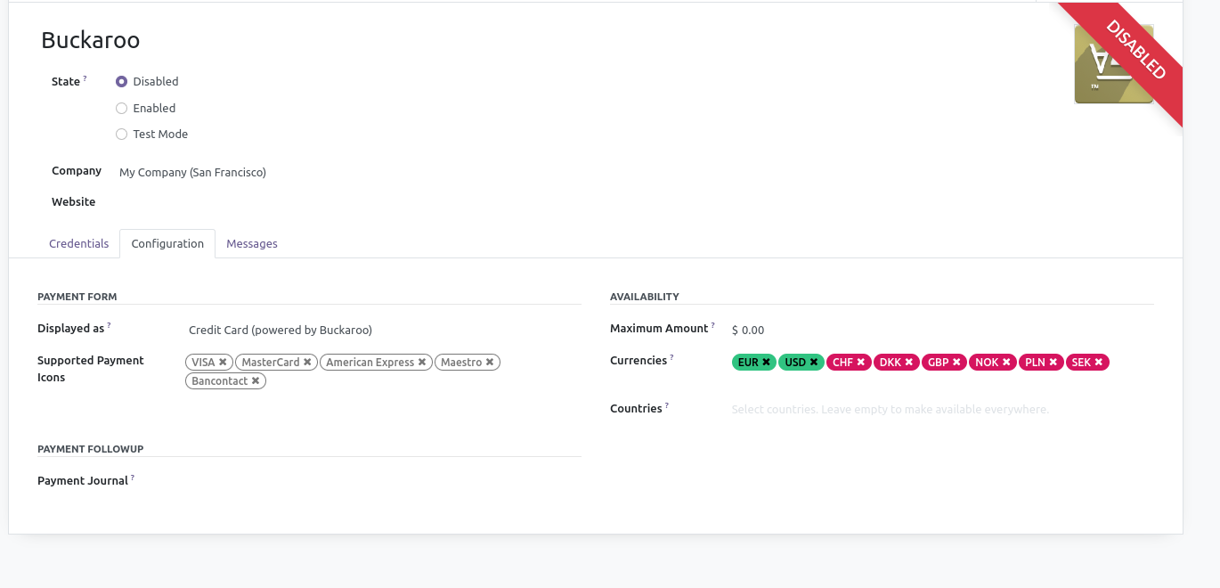Remove the MasterCard tag with its x
This screenshot has width=1220, height=588.
[x=307, y=362]
